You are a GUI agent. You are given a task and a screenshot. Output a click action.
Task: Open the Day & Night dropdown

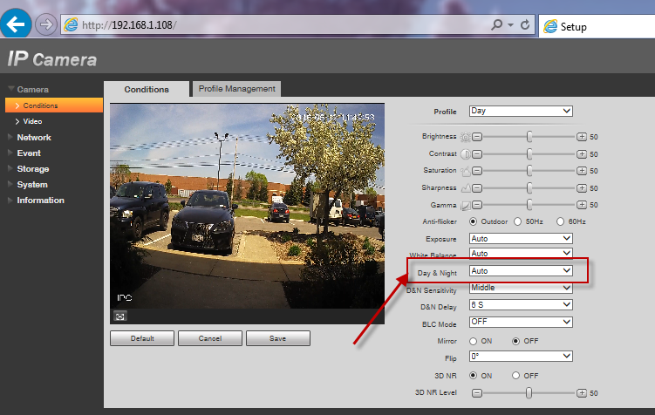(x=521, y=271)
